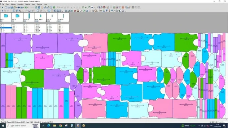The image size is (228, 128).
Task: Open the File menu
Action: (3, 4)
